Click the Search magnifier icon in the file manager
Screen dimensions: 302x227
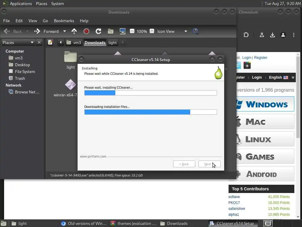(196, 31)
